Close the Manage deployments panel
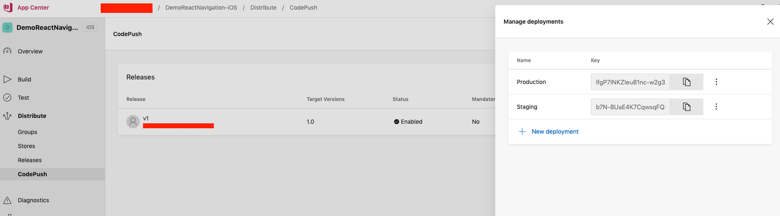 (x=770, y=22)
